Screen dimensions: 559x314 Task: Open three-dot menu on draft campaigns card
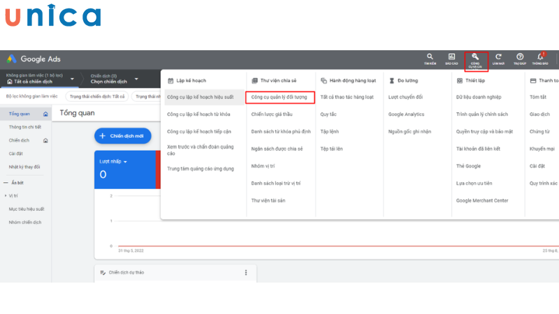[x=245, y=272]
